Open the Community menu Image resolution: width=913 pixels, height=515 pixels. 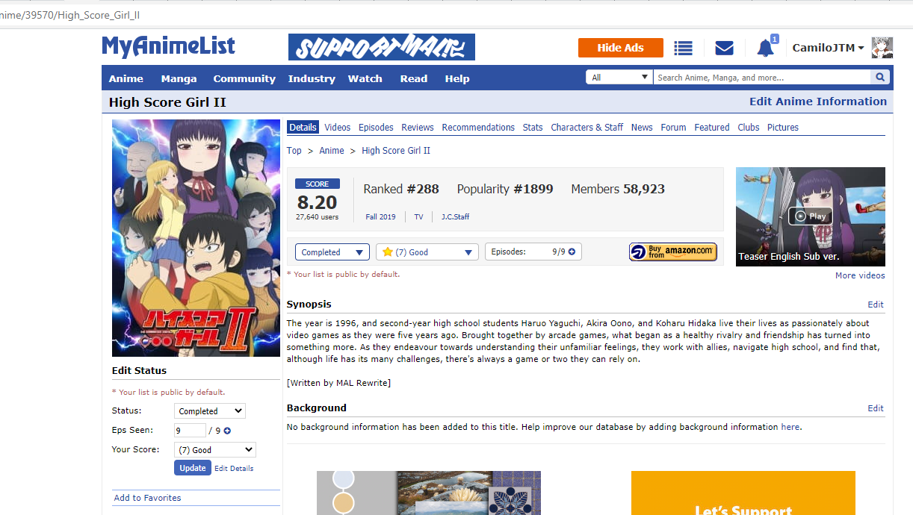tap(244, 78)
